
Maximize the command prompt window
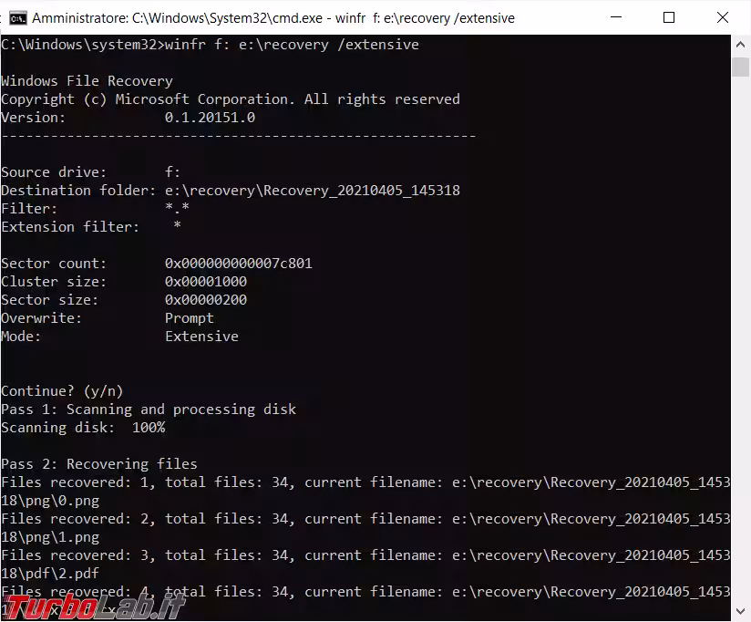(669, 17)
